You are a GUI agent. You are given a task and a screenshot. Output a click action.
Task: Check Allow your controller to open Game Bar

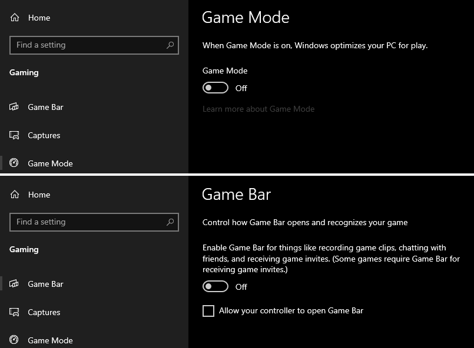pyautogui.click(x=208, y=311)
